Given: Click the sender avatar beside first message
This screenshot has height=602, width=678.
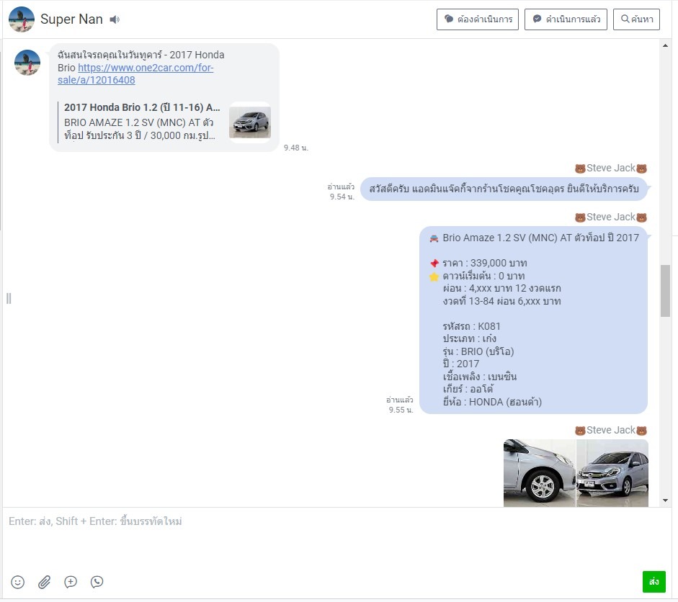Looking at the screenshot, I should click(x=27, y=63).
